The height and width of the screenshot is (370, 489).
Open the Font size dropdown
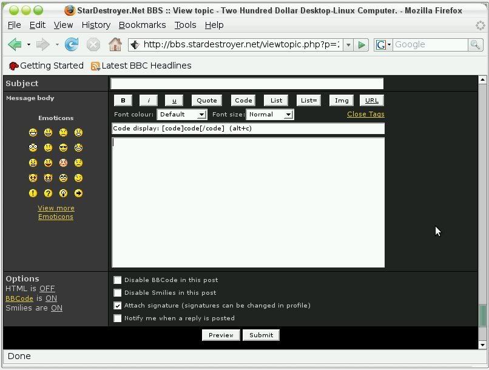(x=270, y=115)
